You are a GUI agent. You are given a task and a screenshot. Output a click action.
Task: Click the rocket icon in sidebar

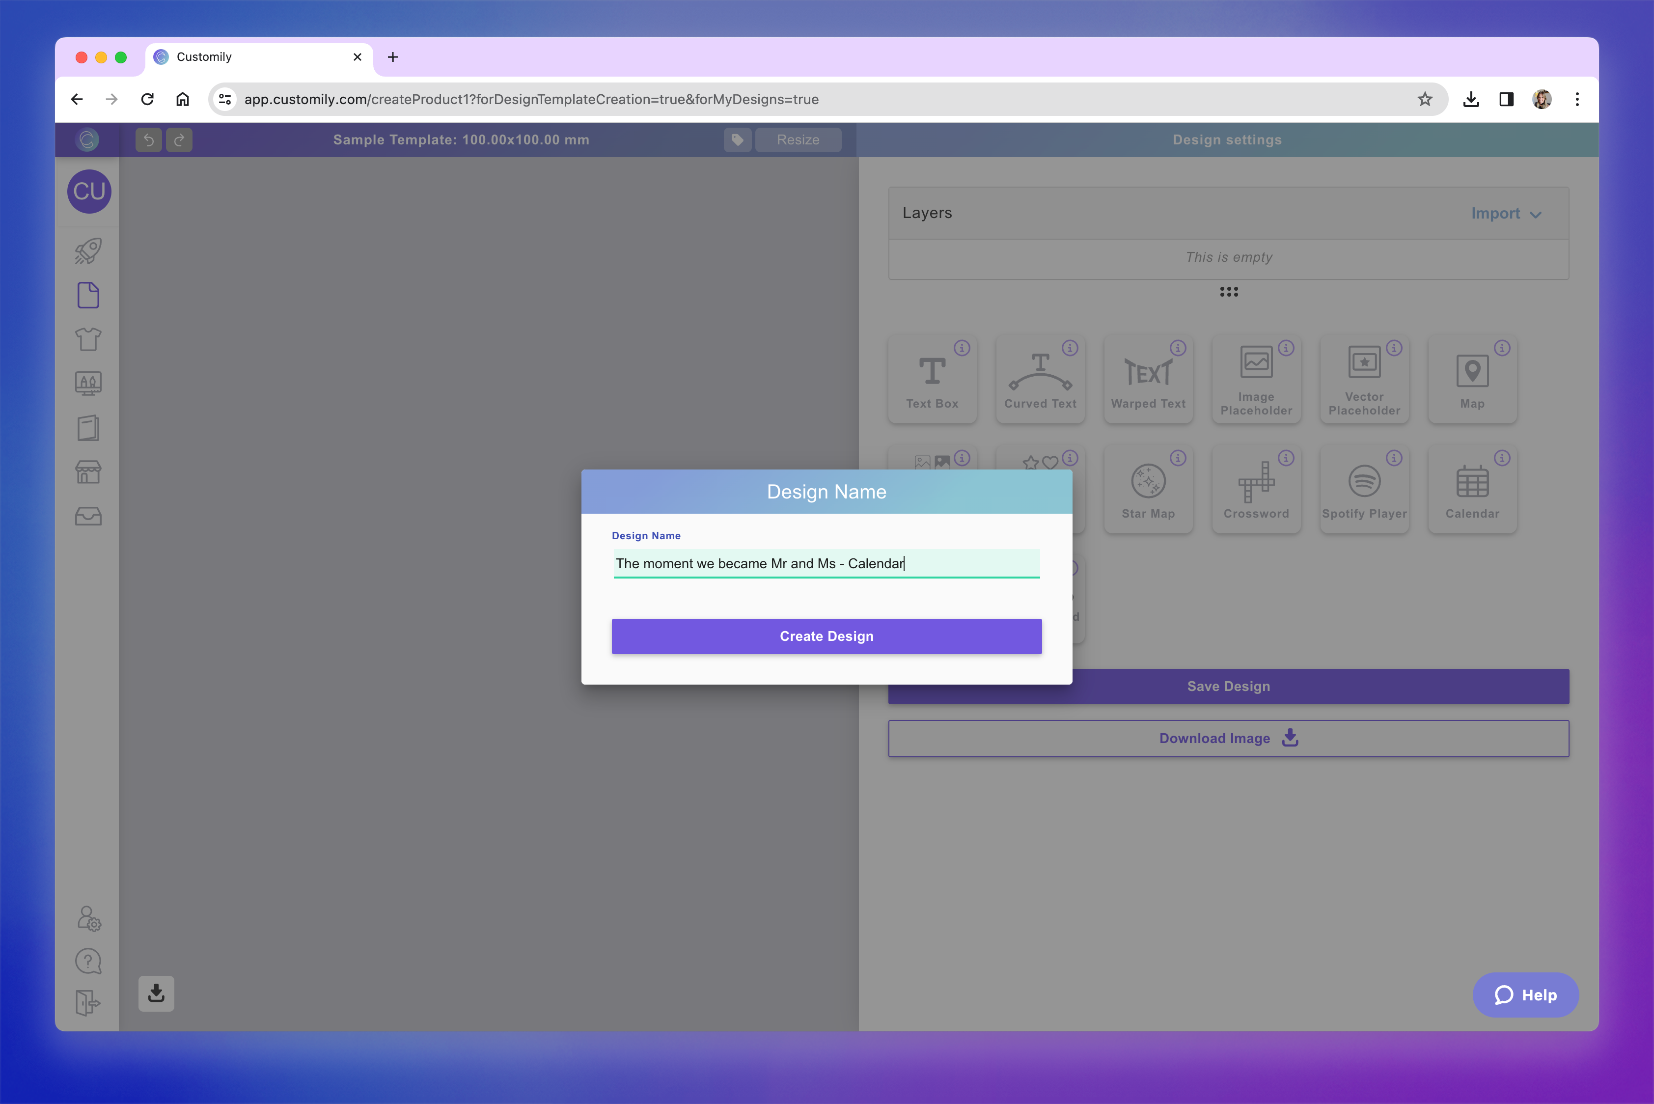88,251
